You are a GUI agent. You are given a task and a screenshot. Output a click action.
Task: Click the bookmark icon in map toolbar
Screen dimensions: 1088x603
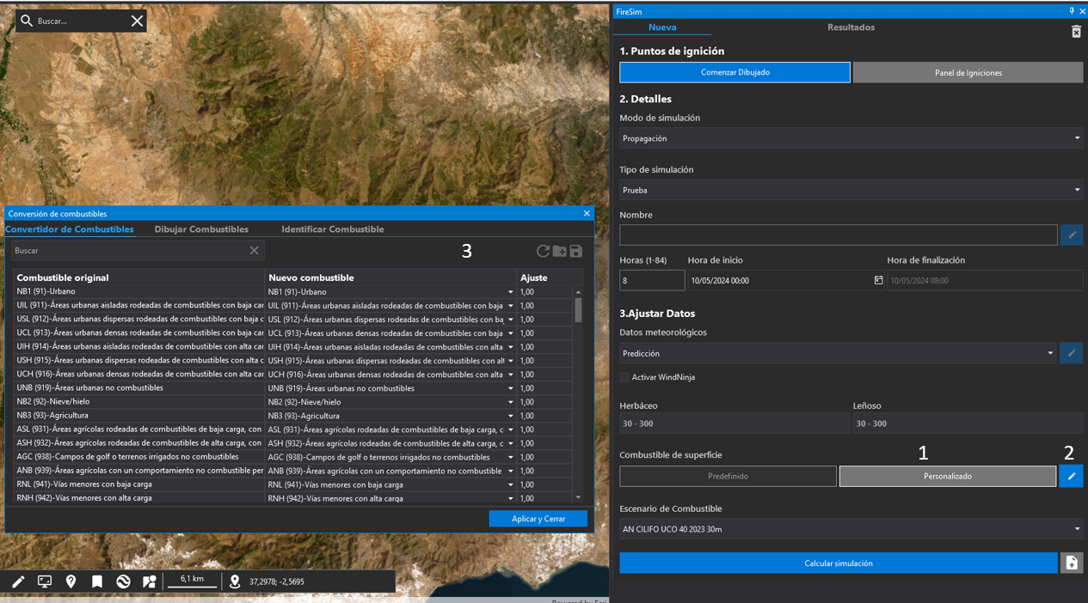tap(97, 582)
